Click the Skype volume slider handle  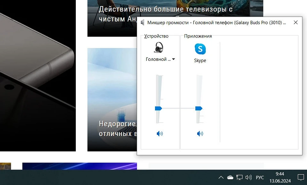199,109
